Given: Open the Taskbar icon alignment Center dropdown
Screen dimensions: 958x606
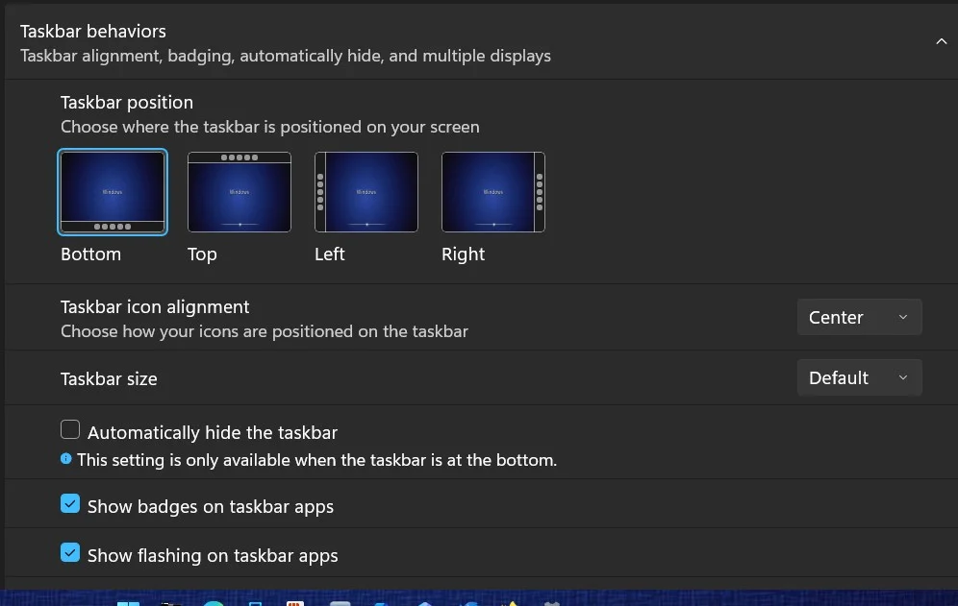Looking at the screenshot, I should coord(859,317).
